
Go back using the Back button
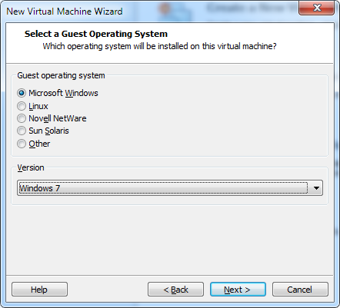point(175,290)
